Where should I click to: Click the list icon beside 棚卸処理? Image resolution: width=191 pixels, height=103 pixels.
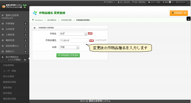pos(3,40)
